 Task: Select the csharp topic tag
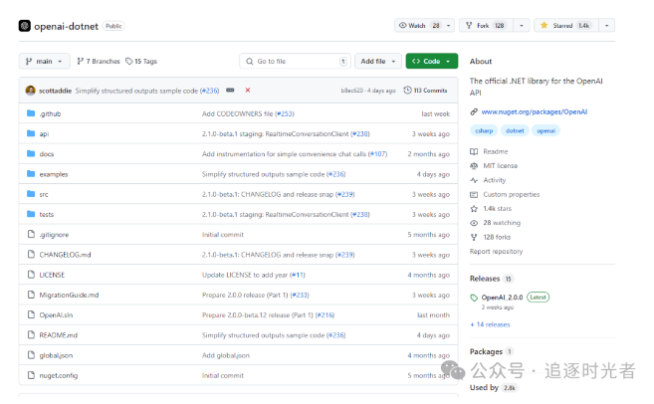(x=484, y=131)
